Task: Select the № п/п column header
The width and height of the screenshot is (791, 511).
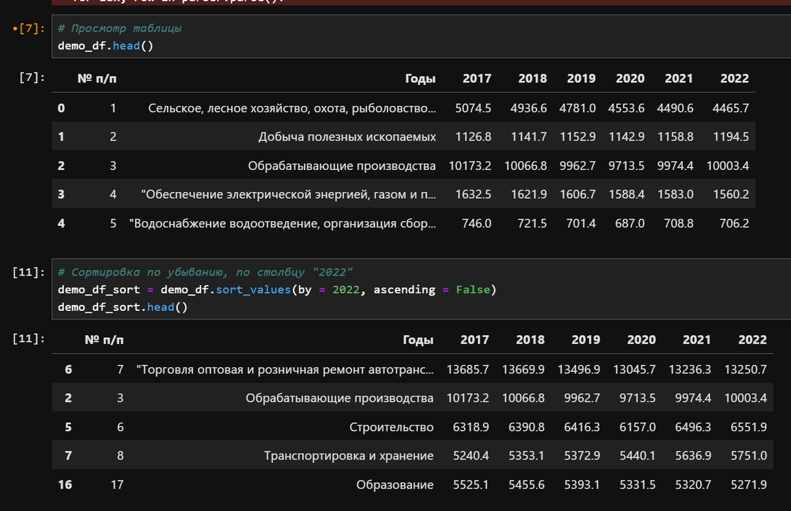Action: click(x=97, y=78)
